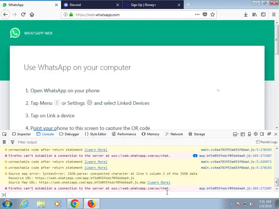Image resolution: width=279 pixels, height=209 pixels.
Task: Bookmark this page with the star
Action: 212,15
